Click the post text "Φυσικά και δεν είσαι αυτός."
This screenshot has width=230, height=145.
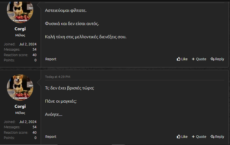[72, 23]
